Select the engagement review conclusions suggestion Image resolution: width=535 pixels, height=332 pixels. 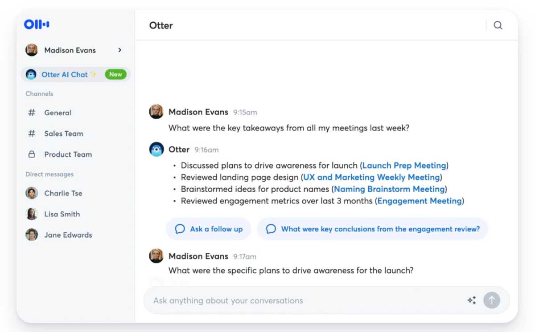tap(373, 229)
